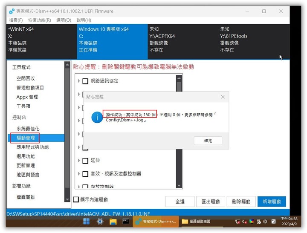Click the 刪除驅動 button
Viewport: 307px width, 233px height.
241,201
